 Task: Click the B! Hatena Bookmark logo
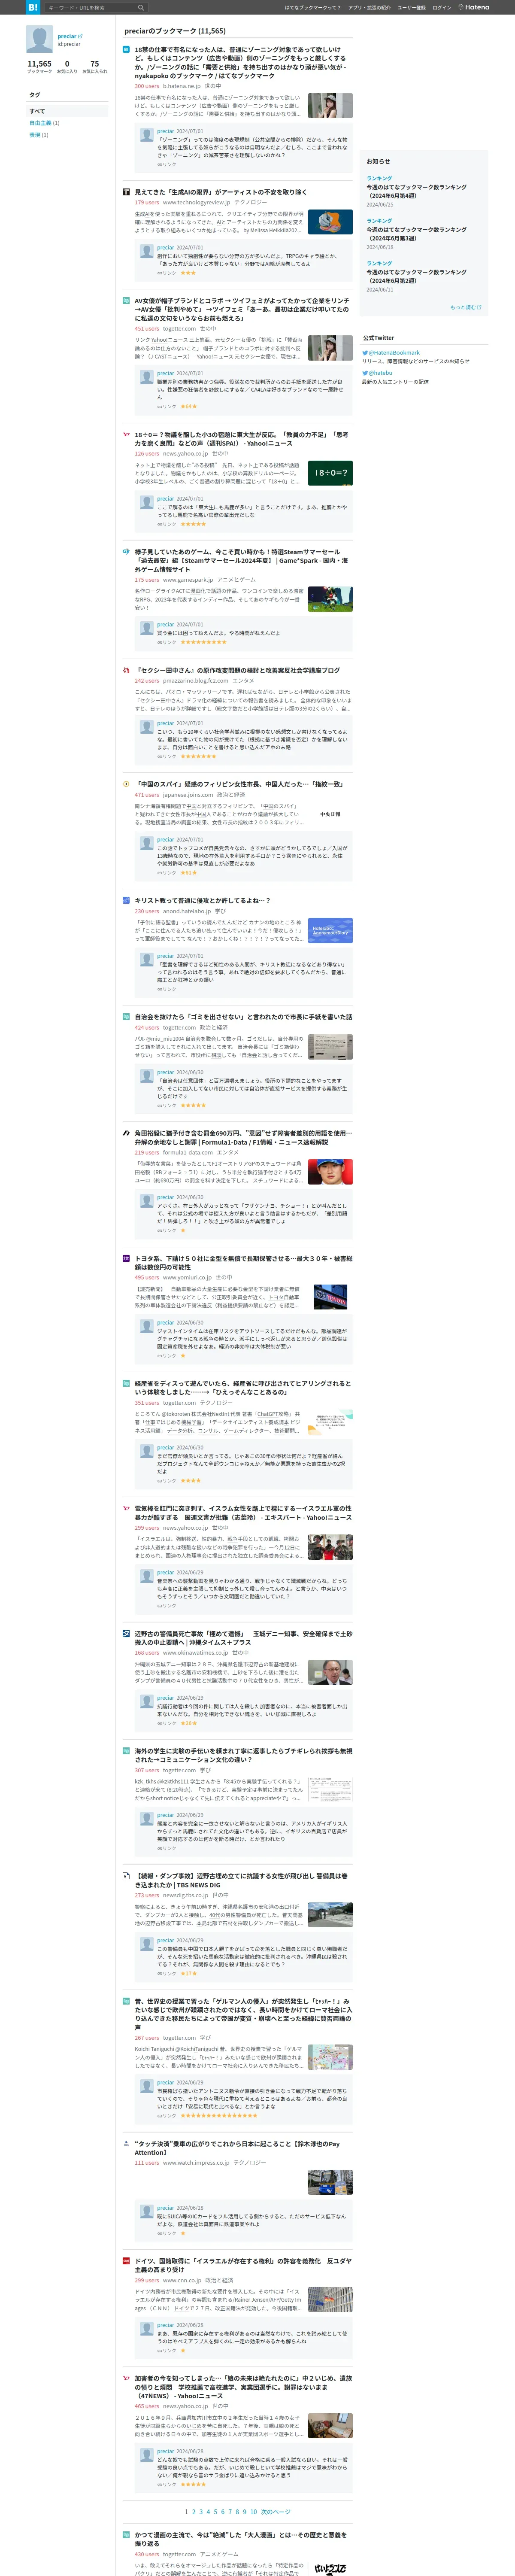33,7
